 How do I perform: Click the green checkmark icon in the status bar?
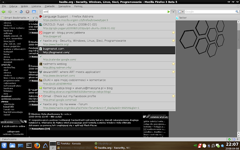pos(229,139)
